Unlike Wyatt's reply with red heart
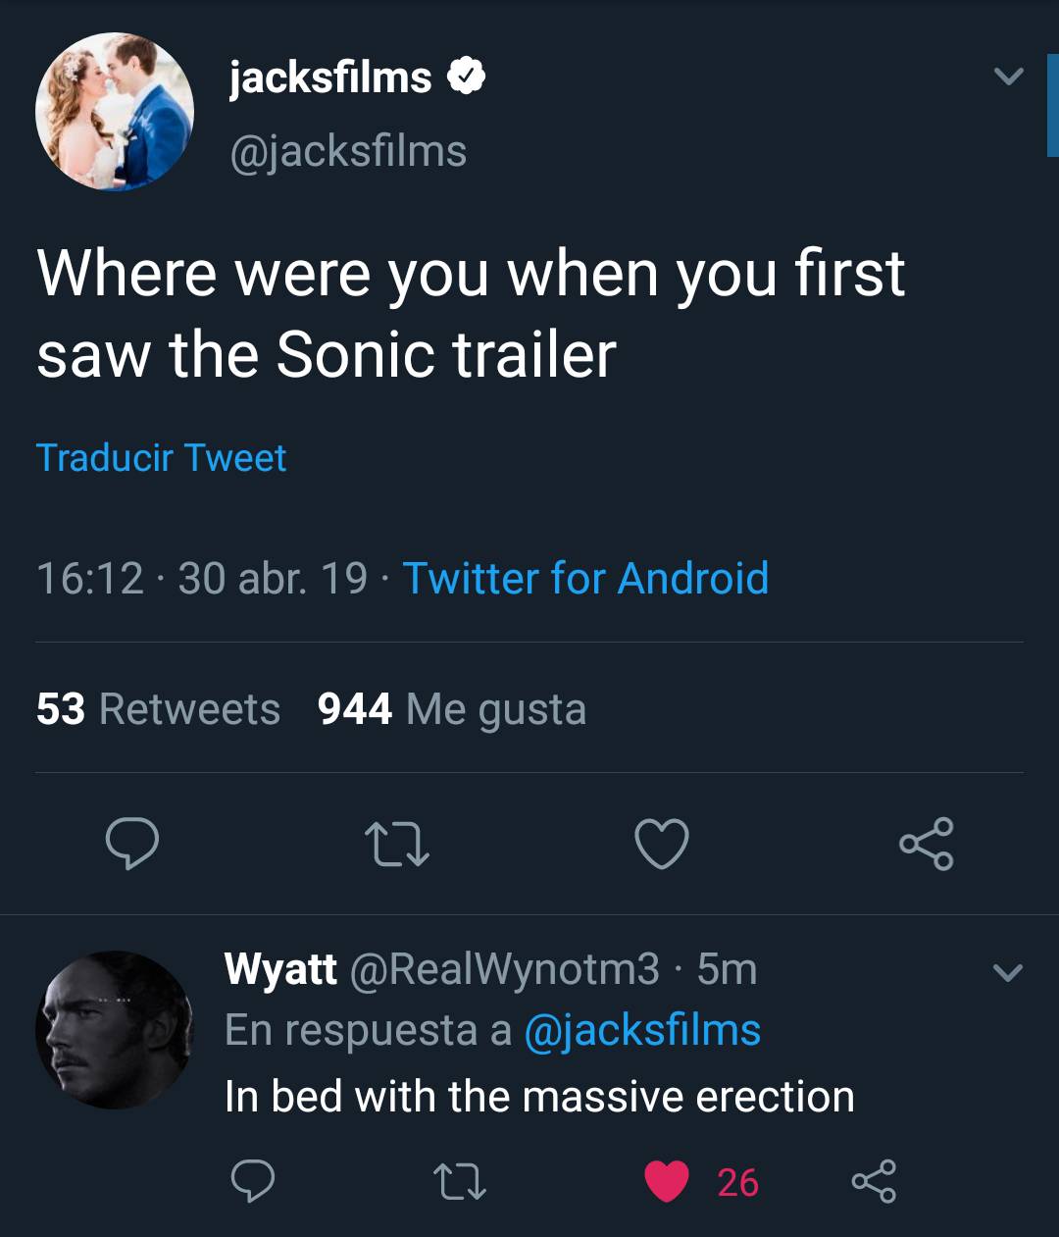 667,1181
